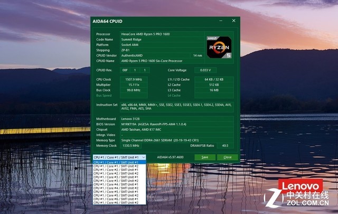338x214 pixels.
Task: Click the AIDA64 CPUID title text
Action: click(107, 21)
